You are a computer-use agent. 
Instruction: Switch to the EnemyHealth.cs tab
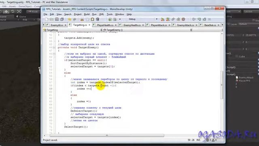pyautogui.click(x=132, y=25)
